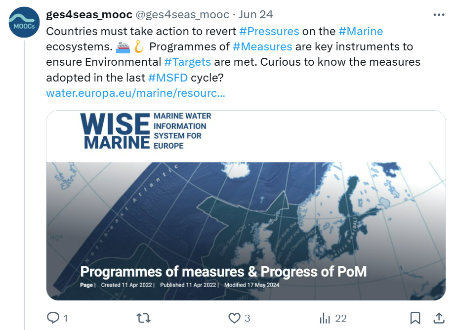Bookmark this tweet
This screenshot has height=330, width=456.
[415, 318]
